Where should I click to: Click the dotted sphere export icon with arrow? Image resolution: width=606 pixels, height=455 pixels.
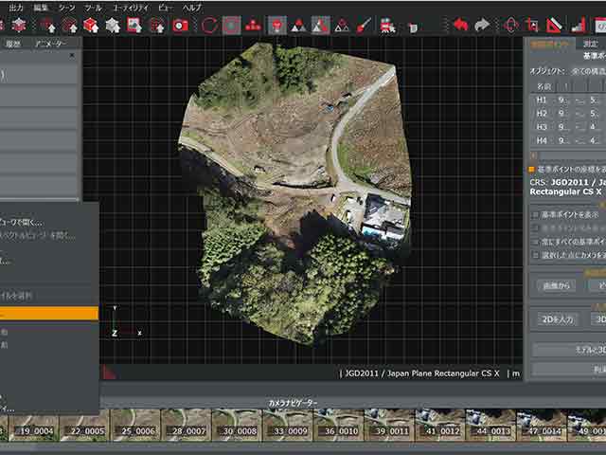coord(157,26)
